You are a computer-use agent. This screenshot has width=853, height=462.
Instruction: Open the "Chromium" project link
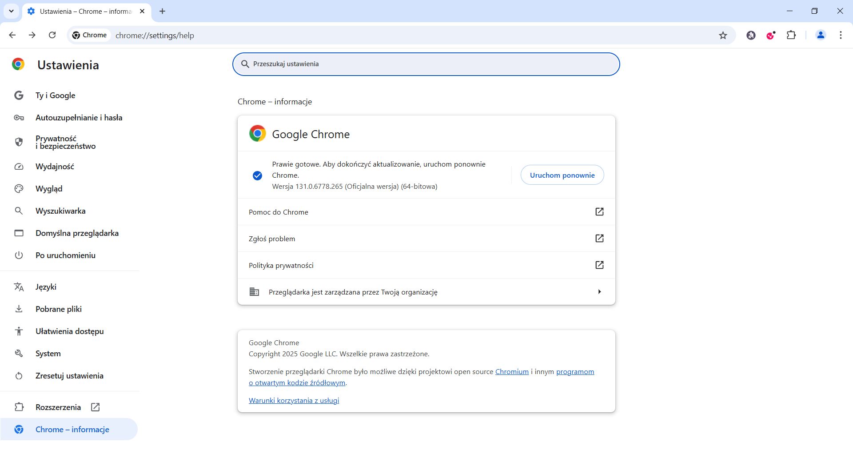(x=512, y=371)
